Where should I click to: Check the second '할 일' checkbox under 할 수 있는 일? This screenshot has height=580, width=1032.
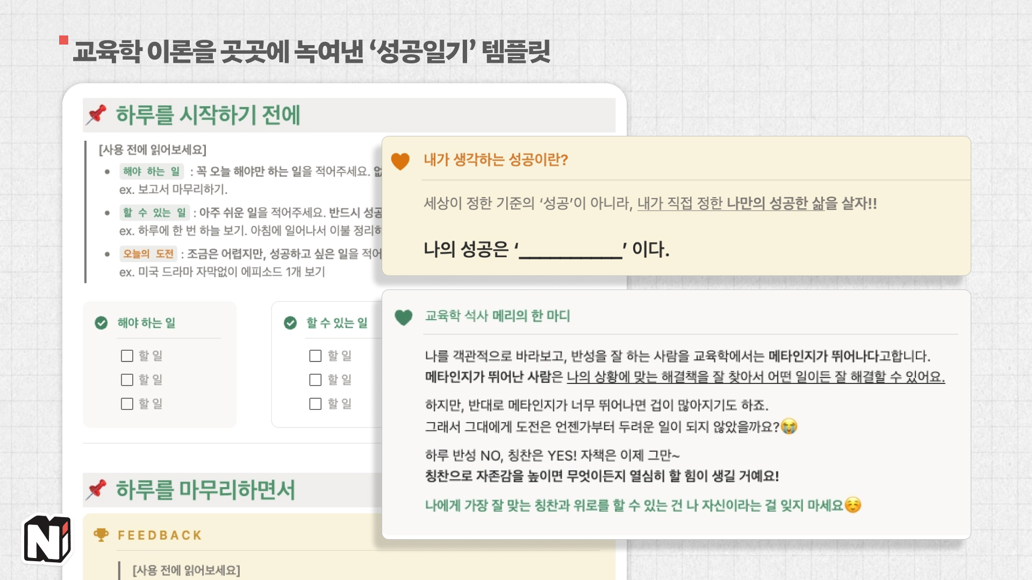tap(314, 380)
